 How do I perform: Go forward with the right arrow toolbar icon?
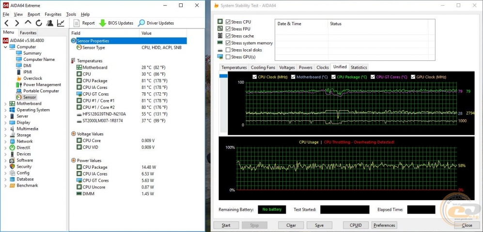click(x=17, y=23)
